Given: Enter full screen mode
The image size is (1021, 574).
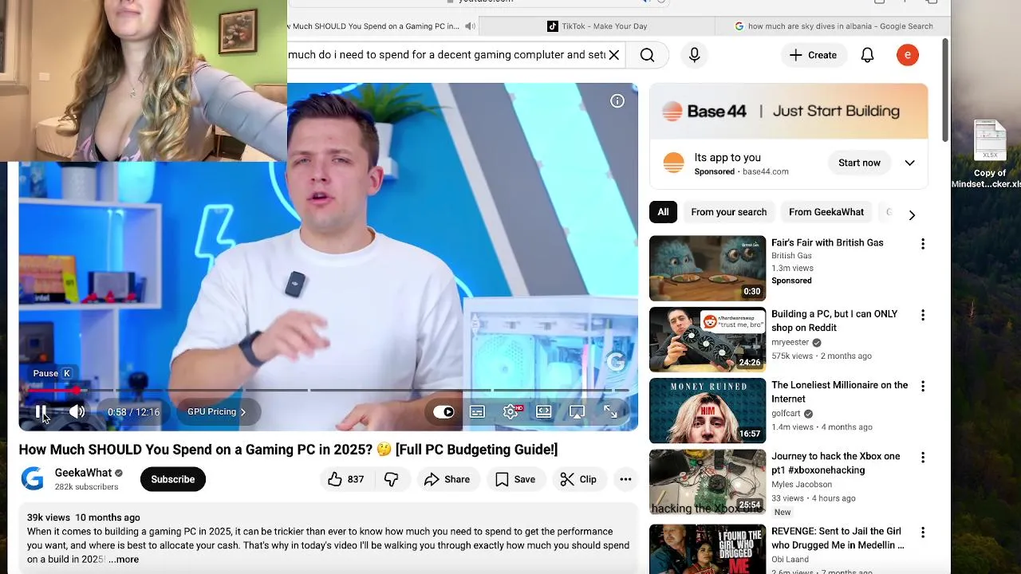Looking at the screenshot, I should 610,412.
